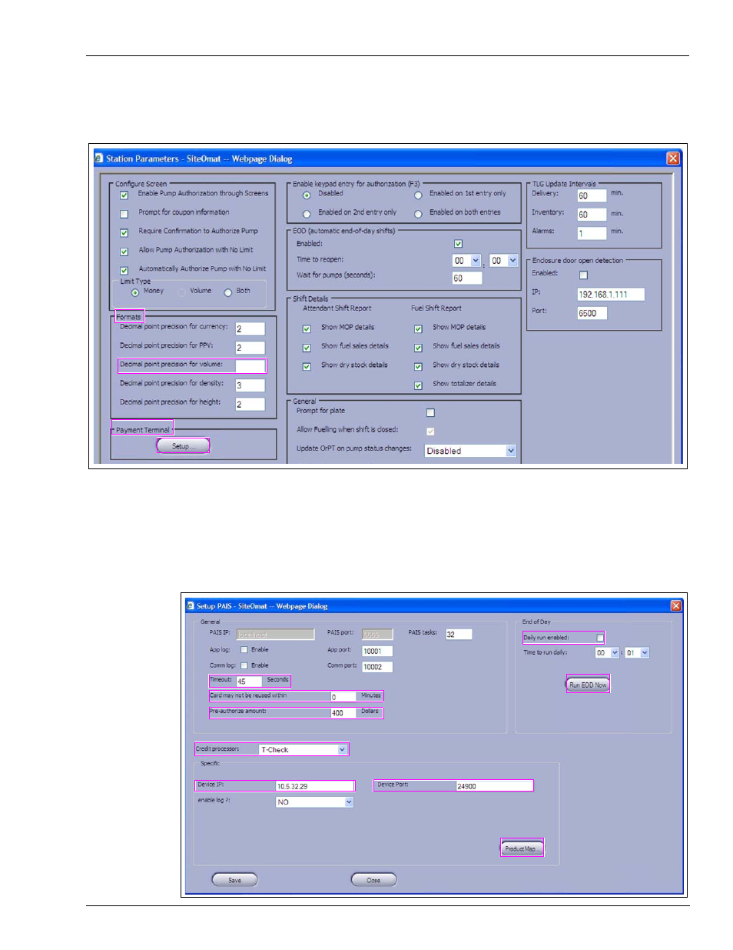733x950 pixels.
Task: Open Time to run daily hours dropdown
Action: pyautogui.click(x=615, y=653)
